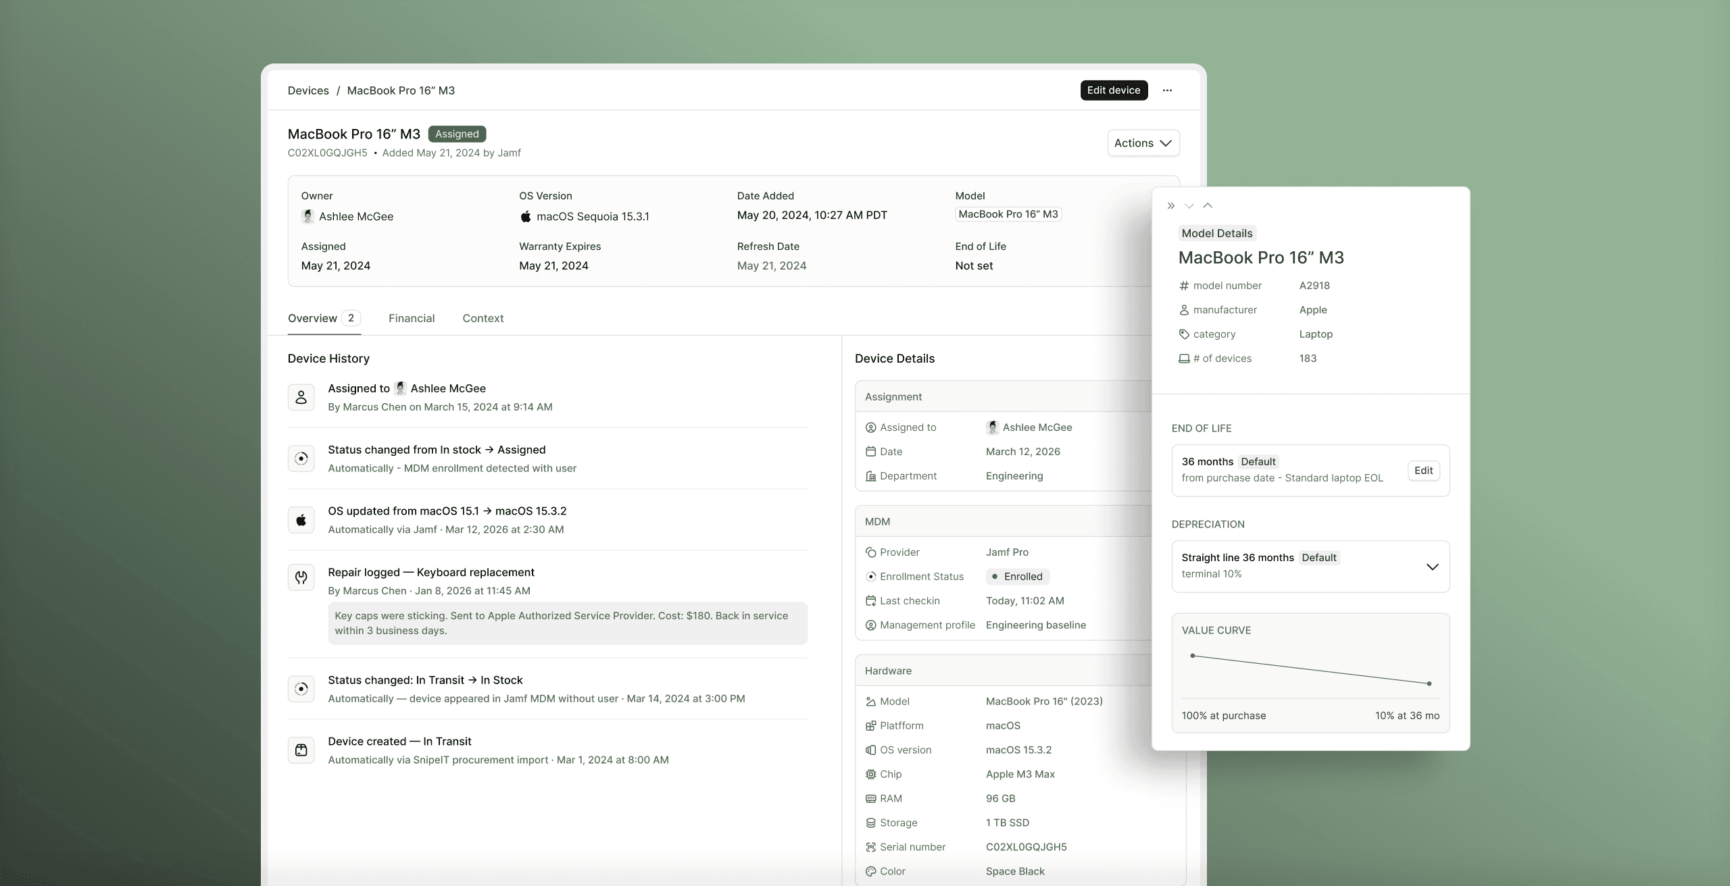
Task: Open the three-dot more options menu
Action: pyautogui.click(x=1167, y=90)
